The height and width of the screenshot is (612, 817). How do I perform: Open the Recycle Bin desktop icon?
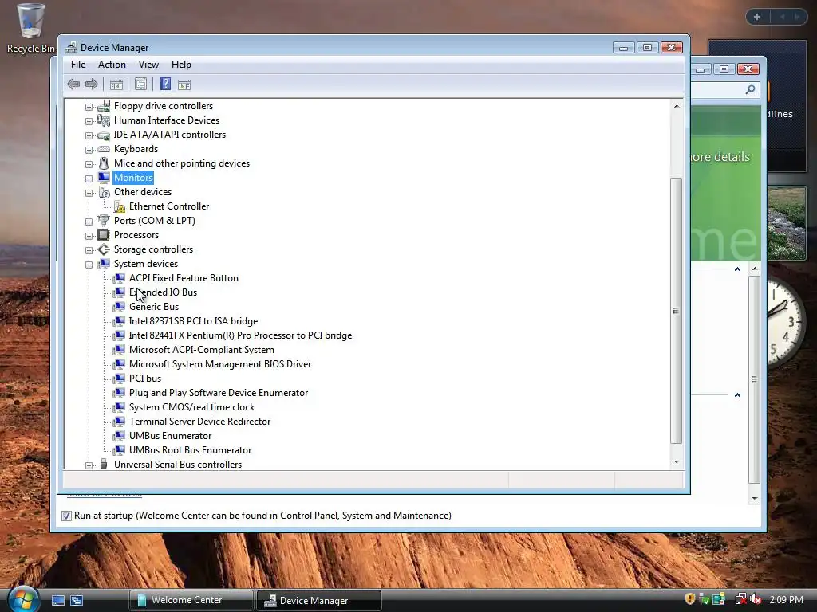pos(30,29)
